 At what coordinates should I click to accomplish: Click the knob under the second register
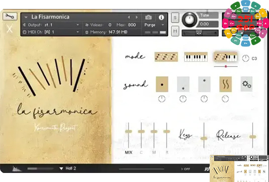point(183,99)
